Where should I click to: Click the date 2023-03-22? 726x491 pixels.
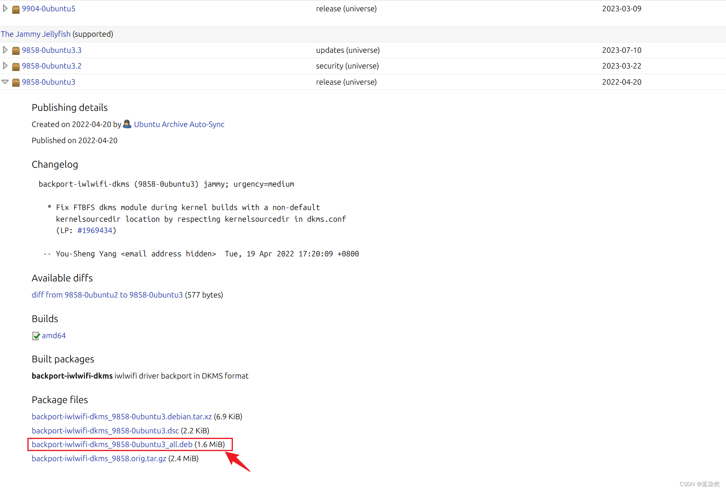tap(622, 66)
